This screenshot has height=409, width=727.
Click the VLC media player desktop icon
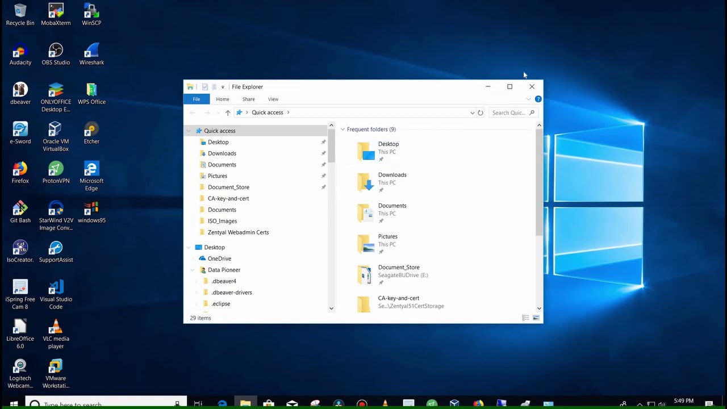point(56,333)
